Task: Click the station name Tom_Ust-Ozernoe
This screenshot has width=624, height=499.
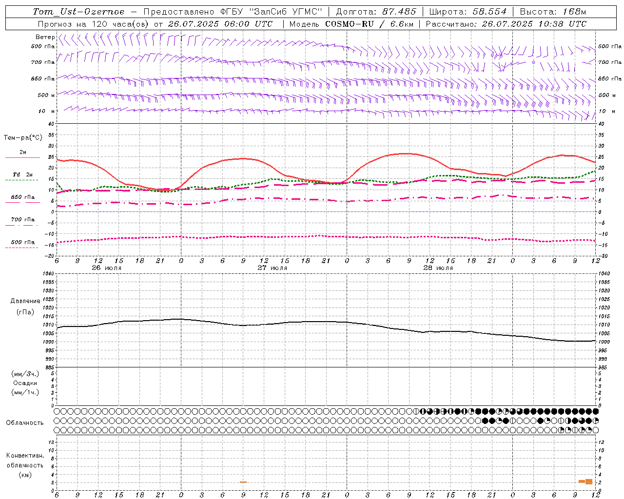Action: (x=78, y=12)
